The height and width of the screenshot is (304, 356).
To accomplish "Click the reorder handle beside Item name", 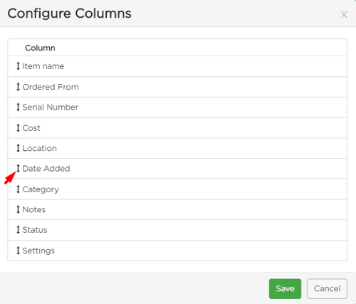I will 18,66.
